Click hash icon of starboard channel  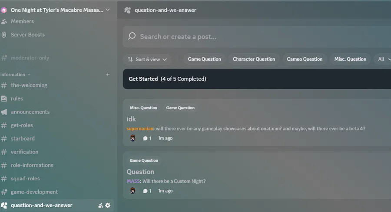(4, 139)
